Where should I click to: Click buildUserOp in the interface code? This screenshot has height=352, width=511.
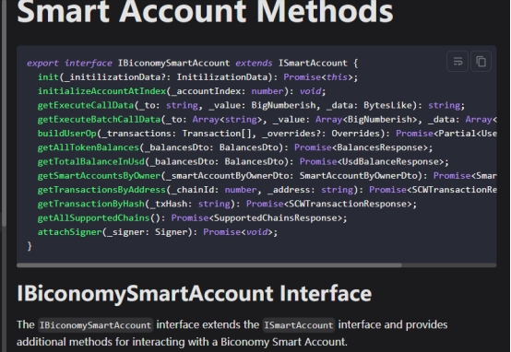click(67, 134)
